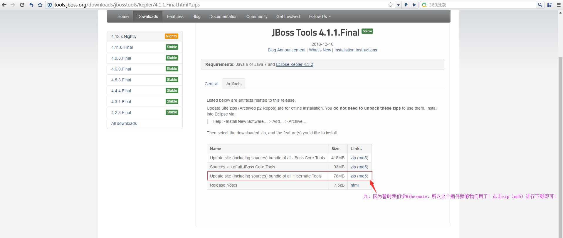Click the 360 search engine logo
Screen dimensions: 563x238
424,5
